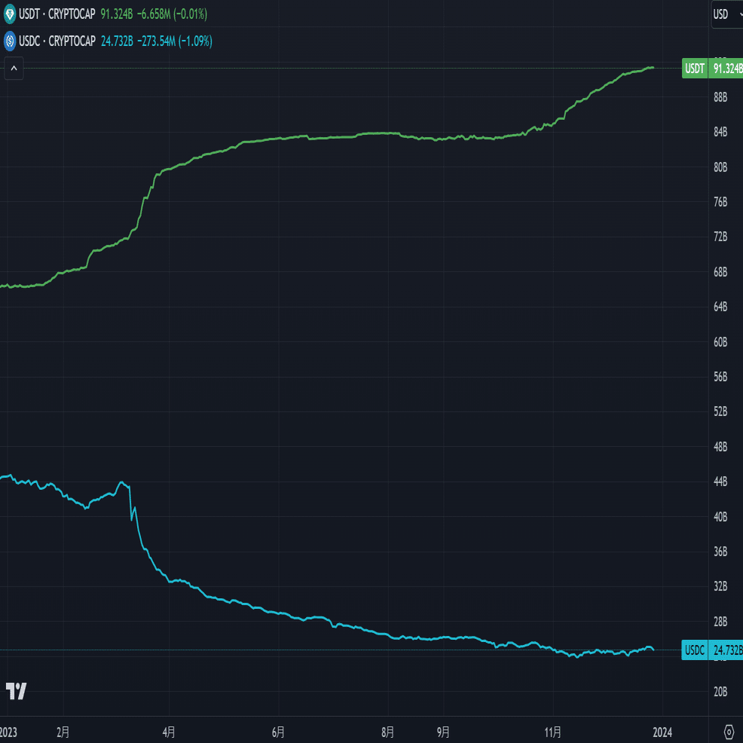Click the Tether logo beside the USDT symbol
The image size is (743, 743).
click(x=10, y=14)
